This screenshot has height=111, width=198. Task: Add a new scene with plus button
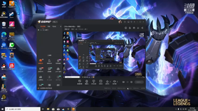(x=61, y=27)
